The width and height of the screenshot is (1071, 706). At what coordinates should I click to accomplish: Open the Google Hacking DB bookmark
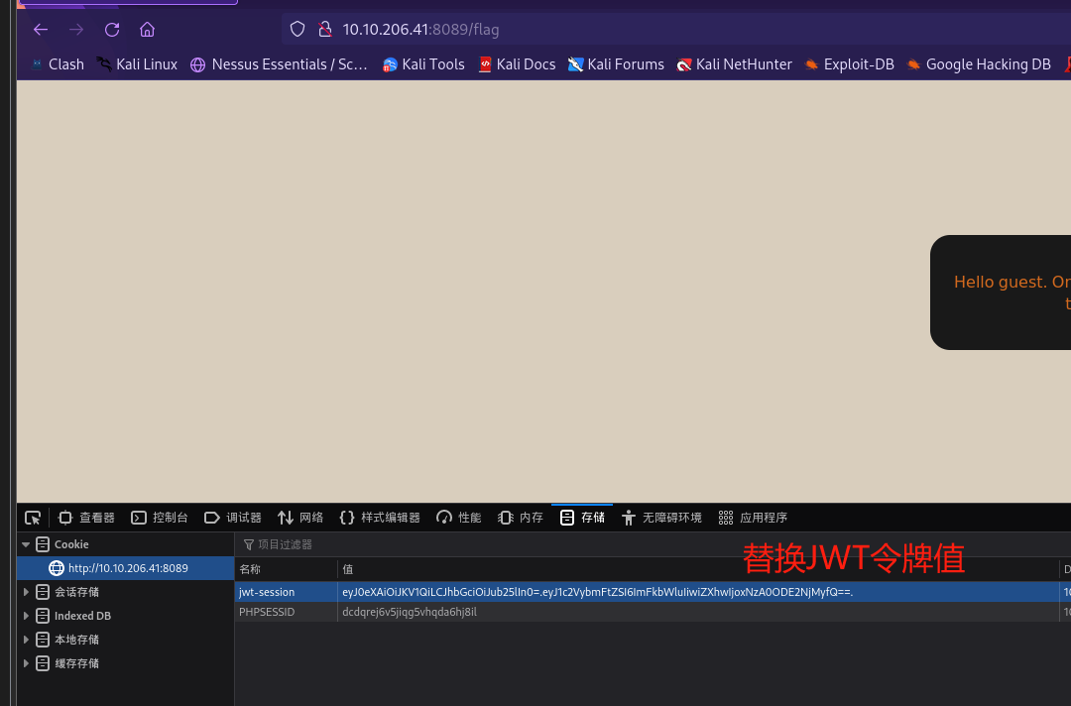coord(978,64)
